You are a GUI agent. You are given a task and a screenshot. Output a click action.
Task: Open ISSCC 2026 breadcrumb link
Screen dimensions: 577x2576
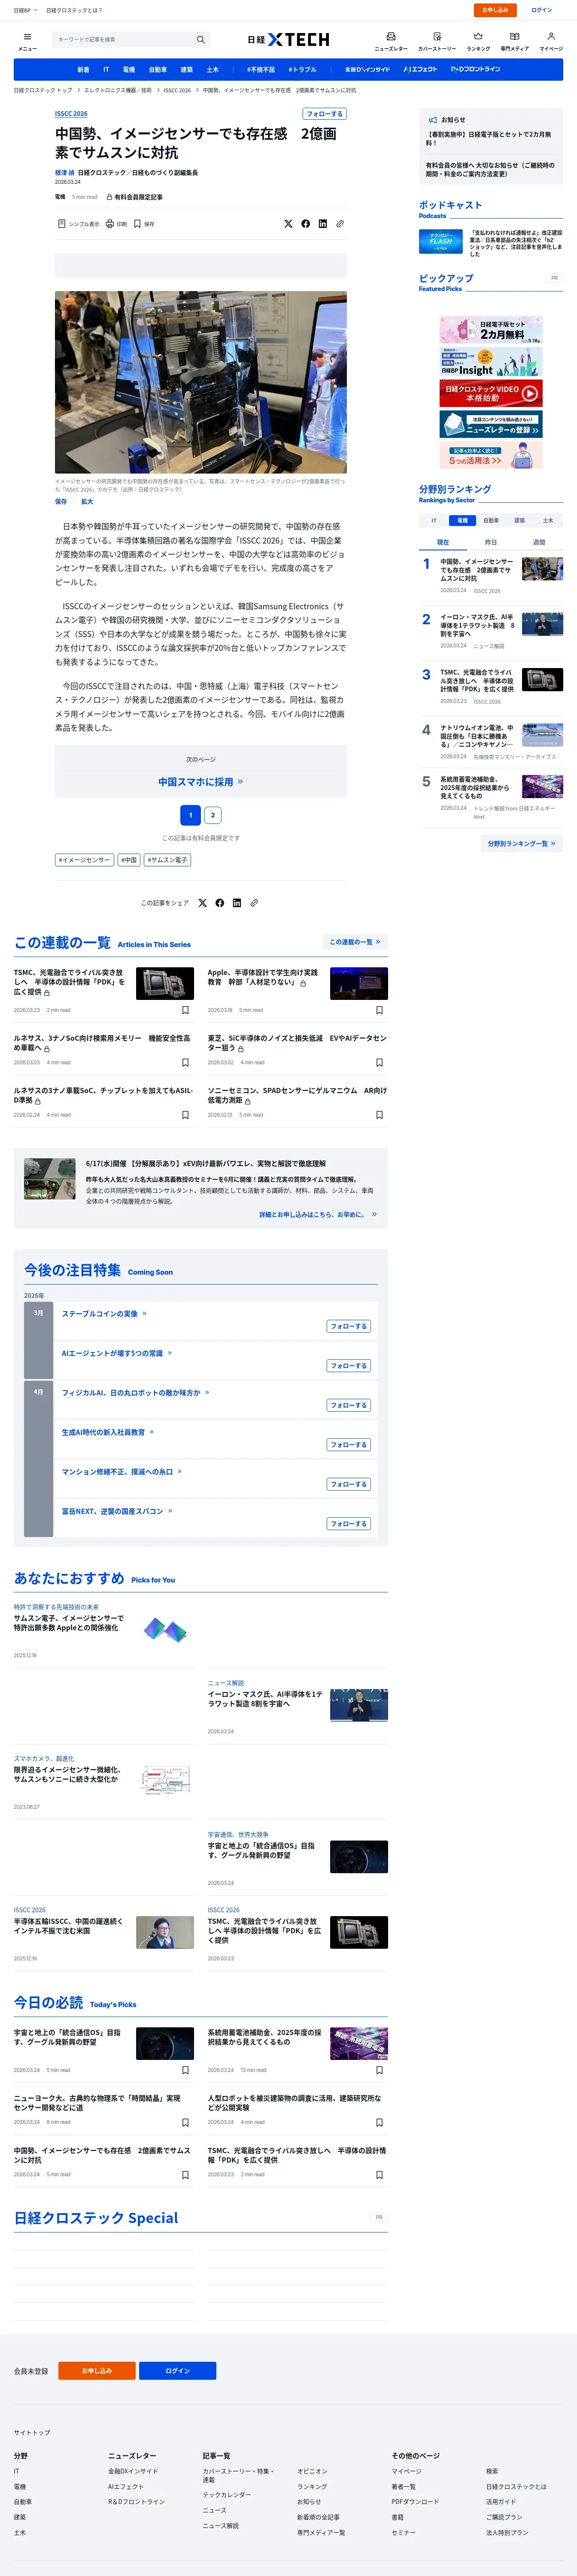[x=177, y=90]
